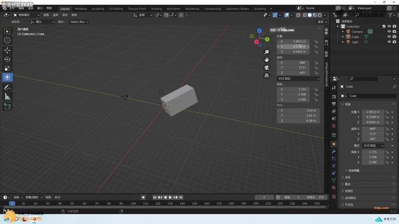Switch to the Shading workspace tab
This screenshot has width=399, height=224.
(156, 9)
